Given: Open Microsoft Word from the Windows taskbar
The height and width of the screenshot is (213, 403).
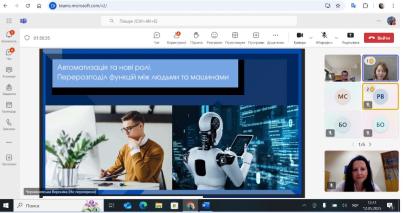Looking at the screenshot, I should (206, 205).
